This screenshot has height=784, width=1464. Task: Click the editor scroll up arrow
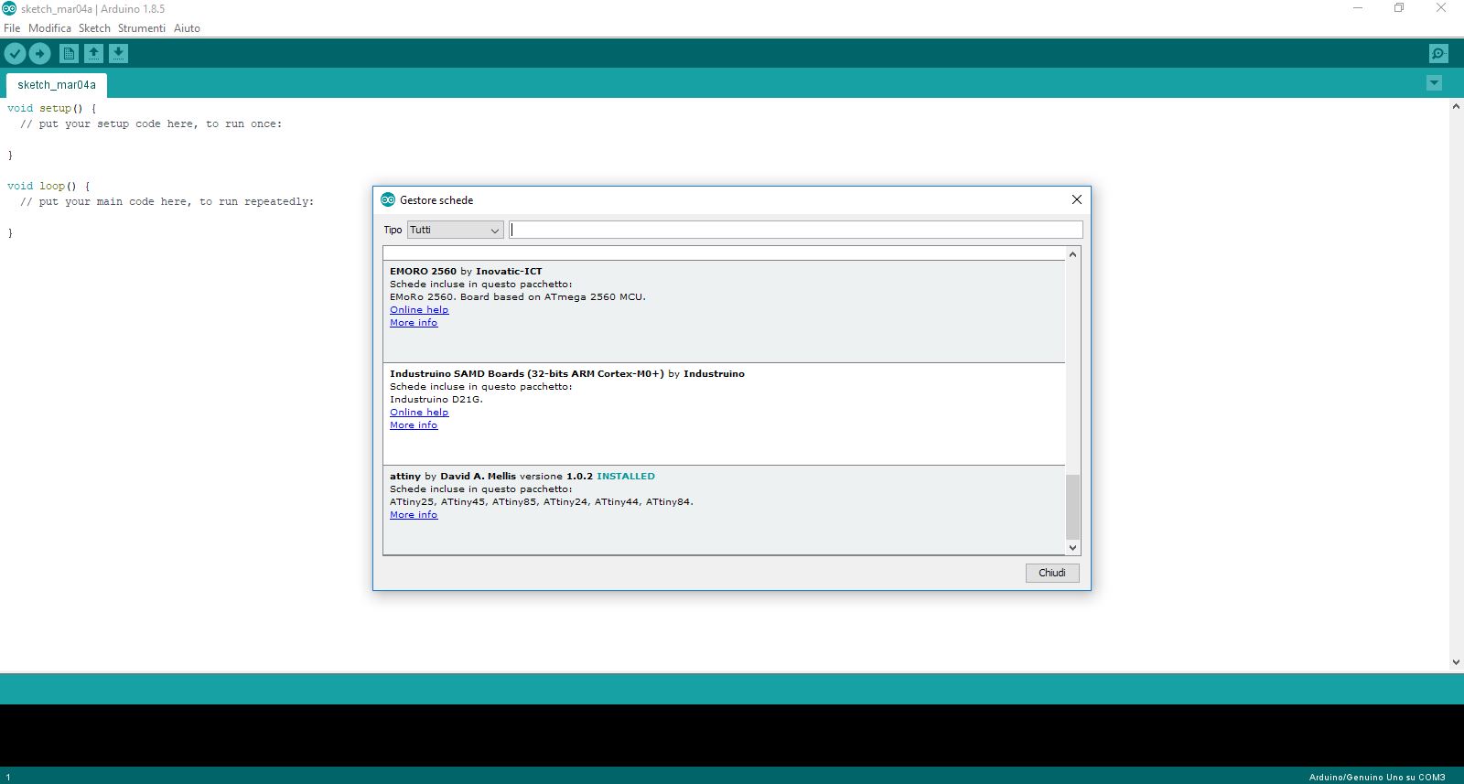point(1456,106)
